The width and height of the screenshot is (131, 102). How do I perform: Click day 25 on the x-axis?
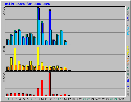point(100,99)
